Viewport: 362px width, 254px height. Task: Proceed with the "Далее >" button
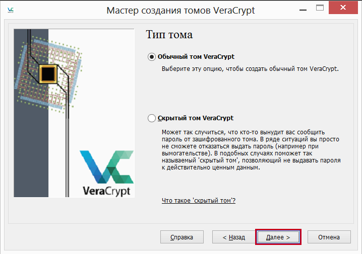tap(278, 237)
